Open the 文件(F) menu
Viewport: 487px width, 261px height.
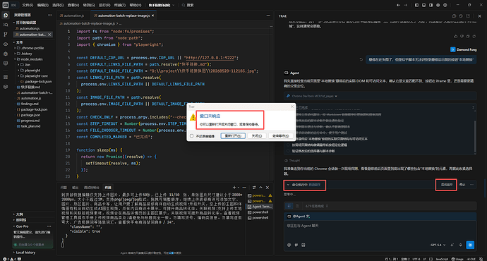28,5
